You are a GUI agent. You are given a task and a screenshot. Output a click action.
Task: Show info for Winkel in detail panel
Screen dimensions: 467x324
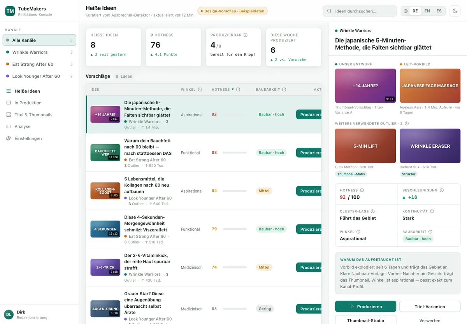tap(358, 232)
